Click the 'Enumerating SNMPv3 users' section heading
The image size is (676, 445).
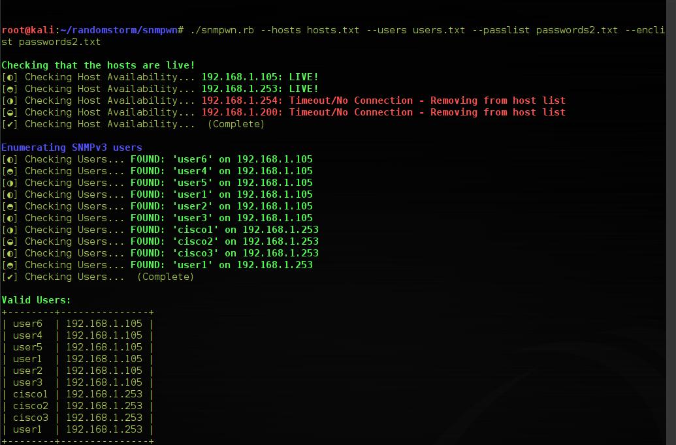pyautogui.click(x=72, y=147)
